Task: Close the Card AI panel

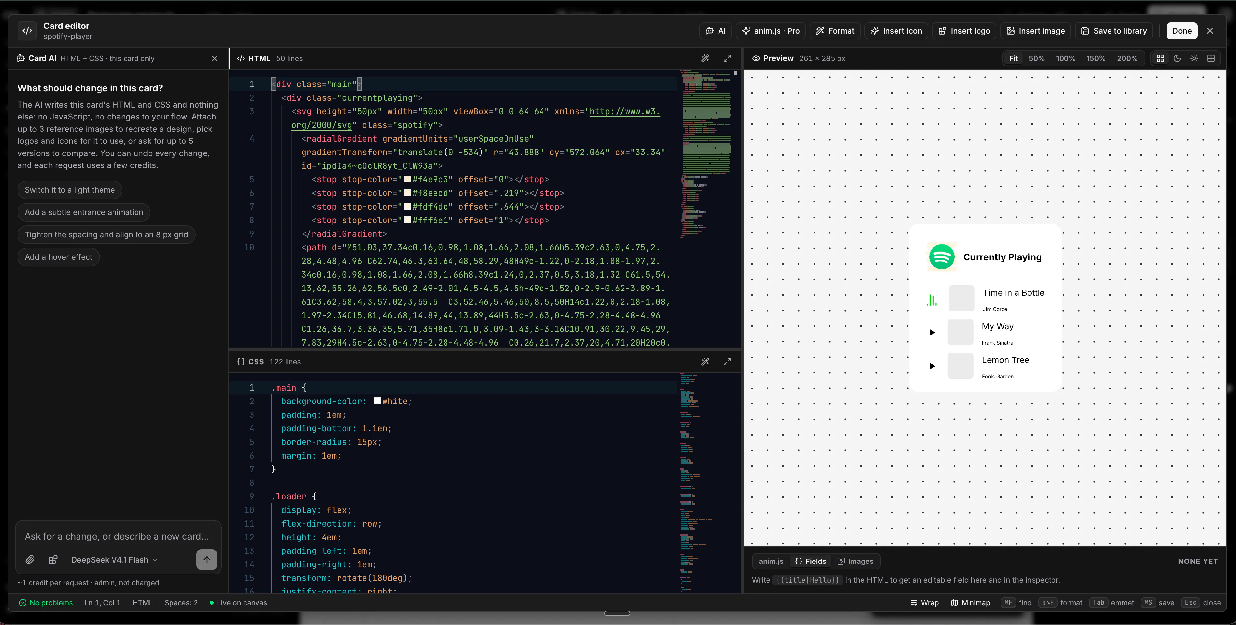Action: (214, 58)
